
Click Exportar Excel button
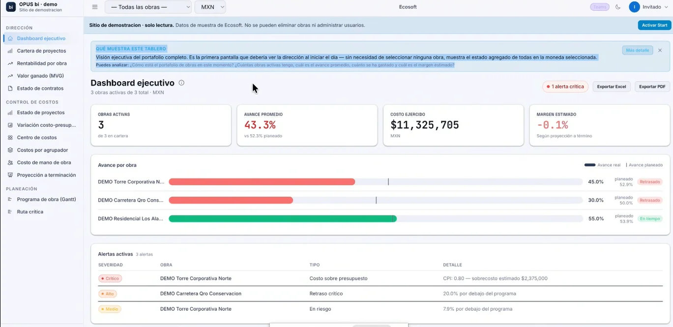pyautogui.click(x=612, y=87)
